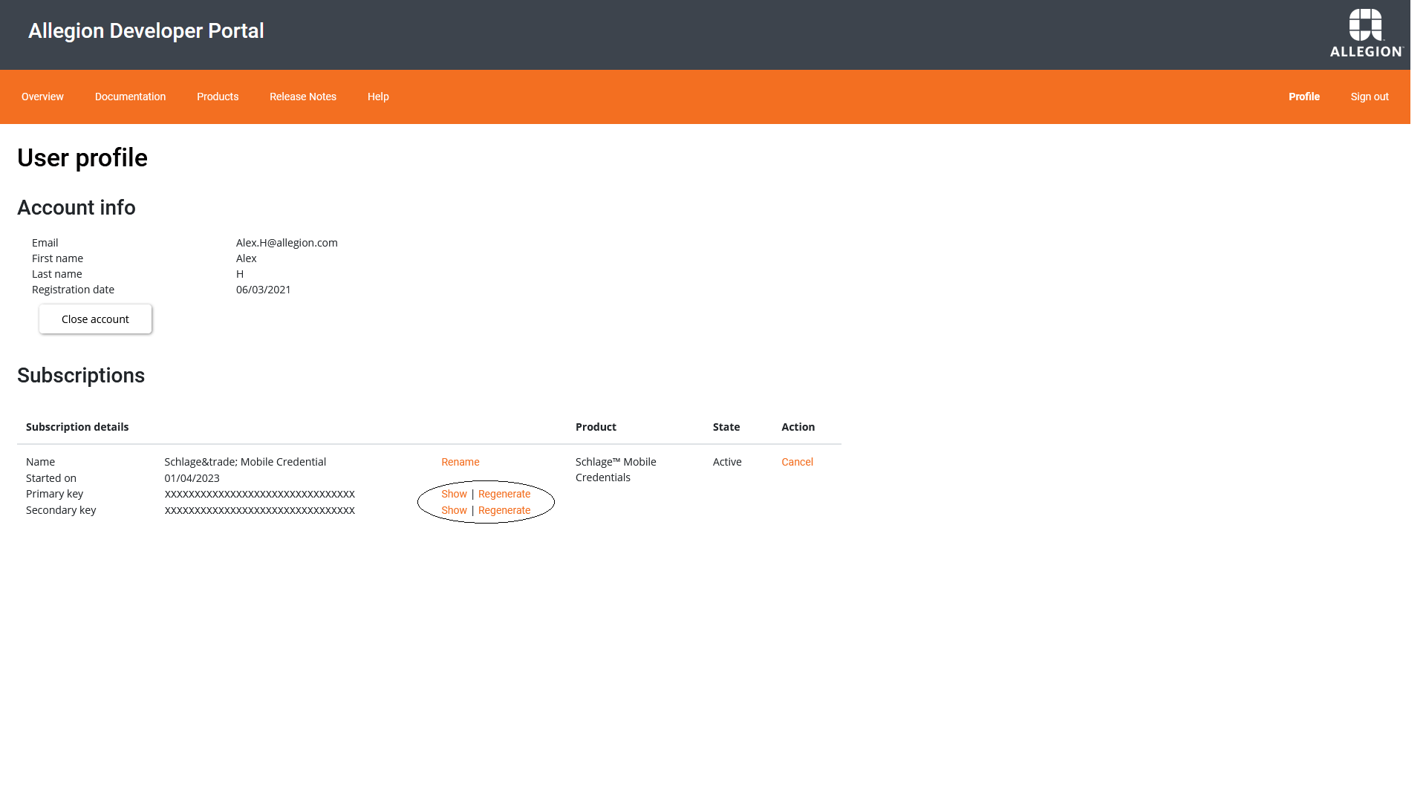Click the Registration date label

(x=73, y=290)
